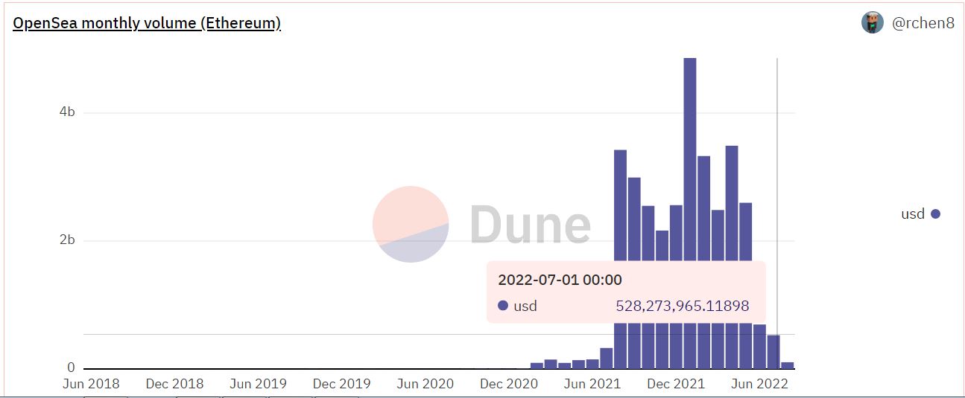
Task: Click the Dec 2018 axis label
Action: point(174,384)
